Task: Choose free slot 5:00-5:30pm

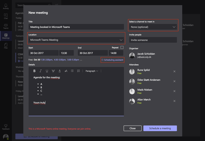Action: (73, 60)
